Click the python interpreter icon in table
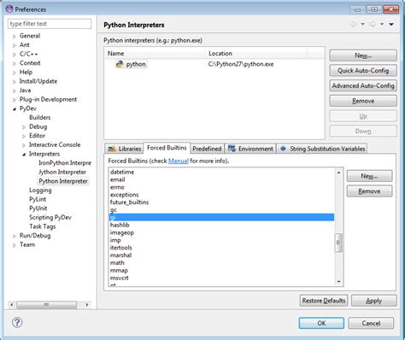405x340 pixels. click(120, 64)
